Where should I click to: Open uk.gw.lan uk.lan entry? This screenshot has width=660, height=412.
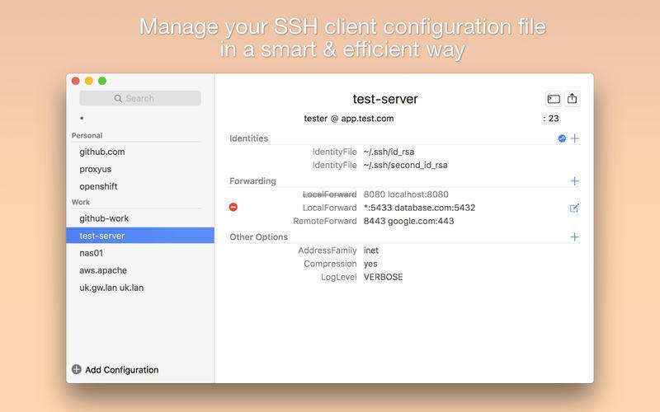[x=111, y=288]
